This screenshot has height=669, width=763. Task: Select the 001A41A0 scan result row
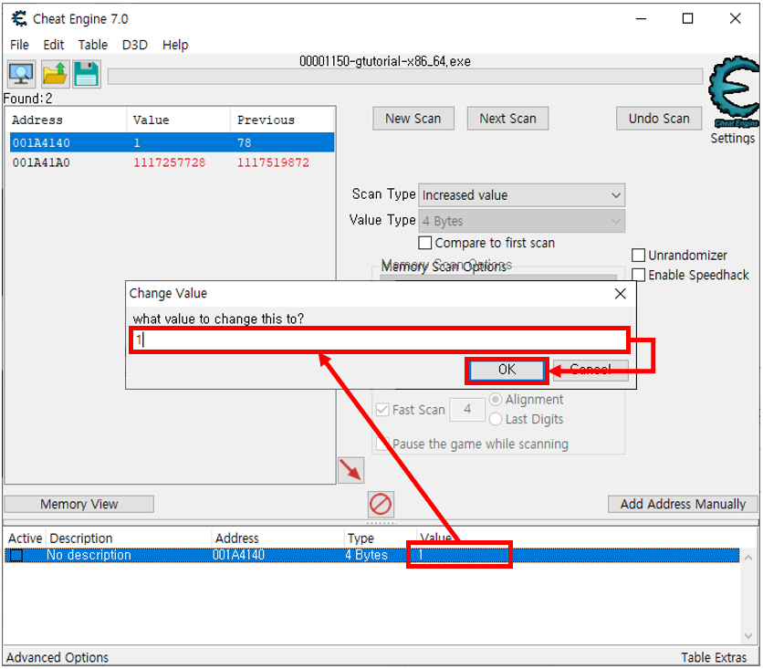coord(172,162)
